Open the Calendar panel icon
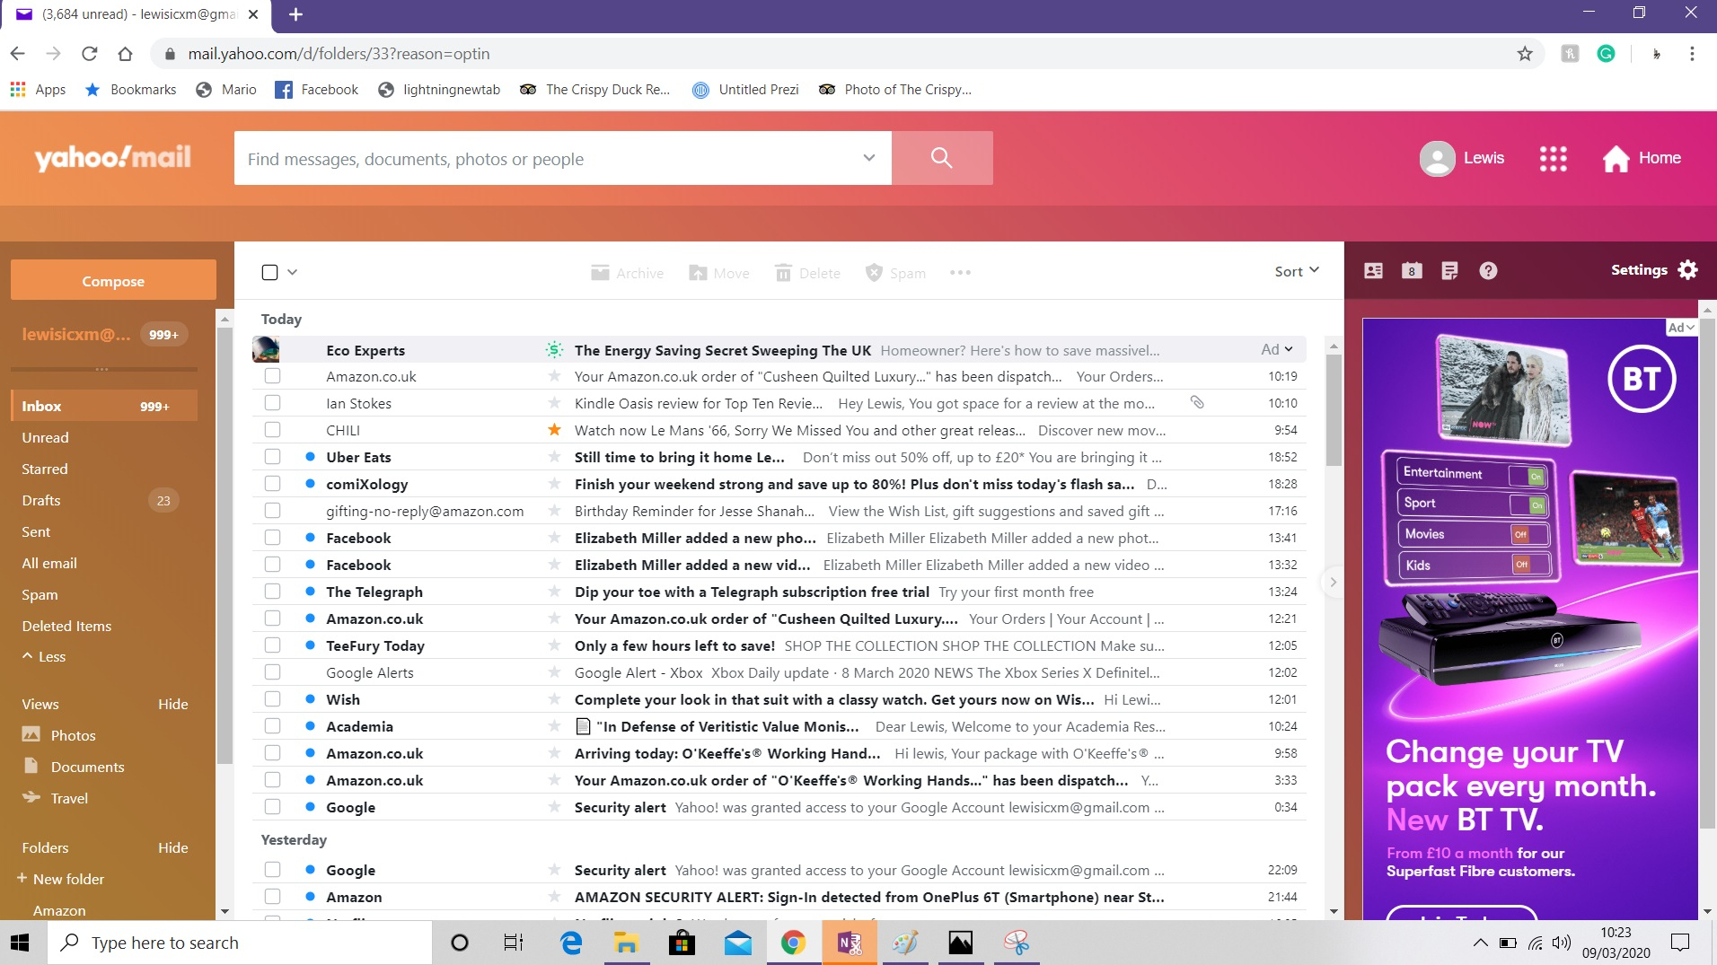Screen dimensions: 1717x965 pyautogui.click(x=1412, y=270)
